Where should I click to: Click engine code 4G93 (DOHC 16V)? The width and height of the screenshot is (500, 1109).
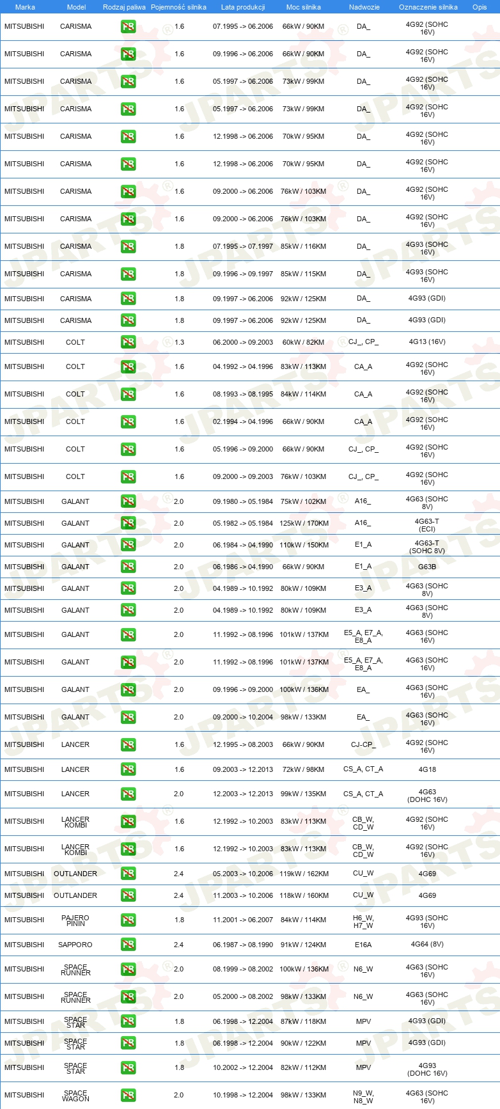pos(427,1069)
